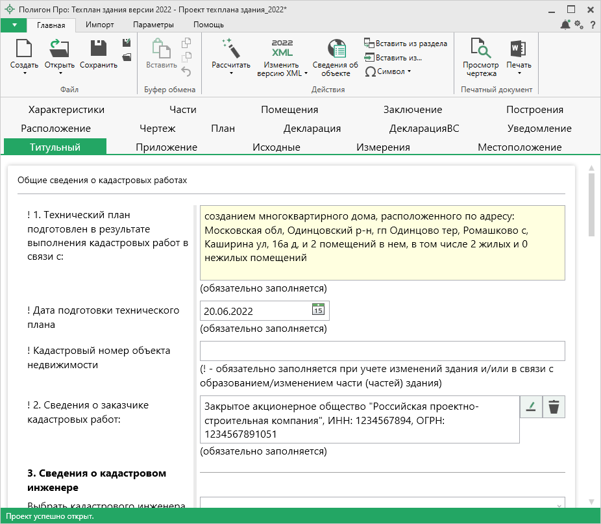Click the Печать Word document icon
This screenshot has width=601, height=524.
(518, 49)
